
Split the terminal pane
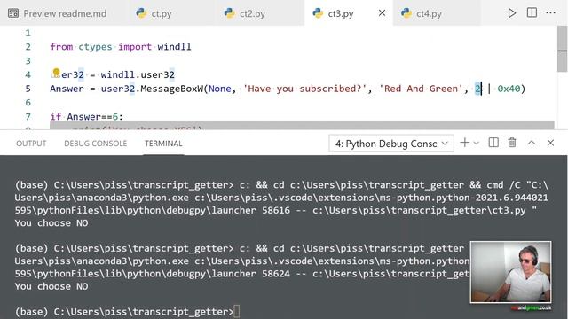pos(493,143)
